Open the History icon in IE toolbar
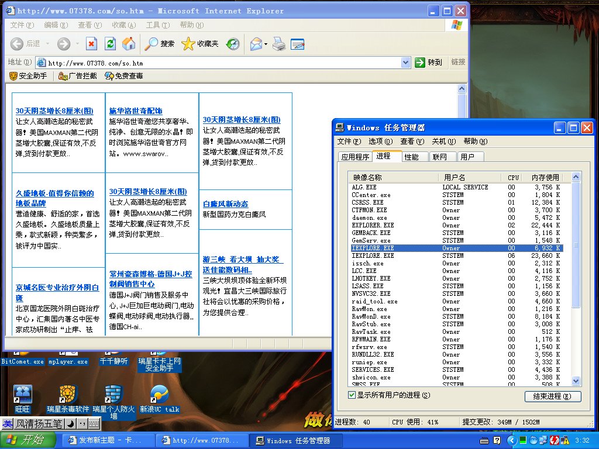This screenshot has height=449, width=599. 233,44
